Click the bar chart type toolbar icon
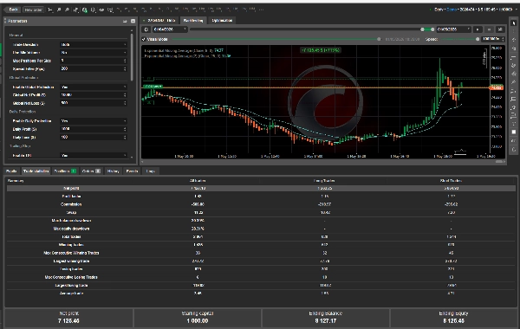 click(x=76, y=10)
